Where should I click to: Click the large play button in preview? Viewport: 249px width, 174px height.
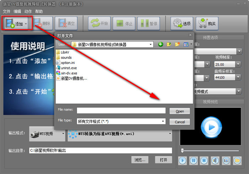tap(211, 127)
